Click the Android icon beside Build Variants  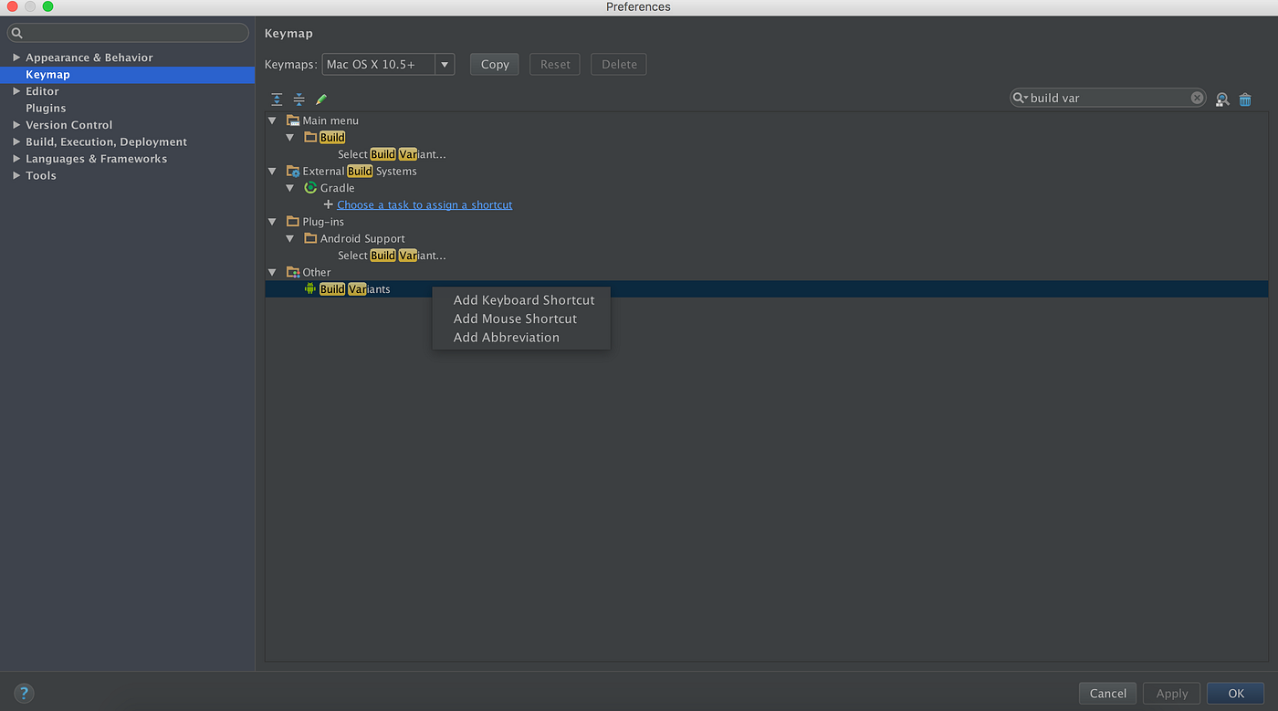[309, 288]
